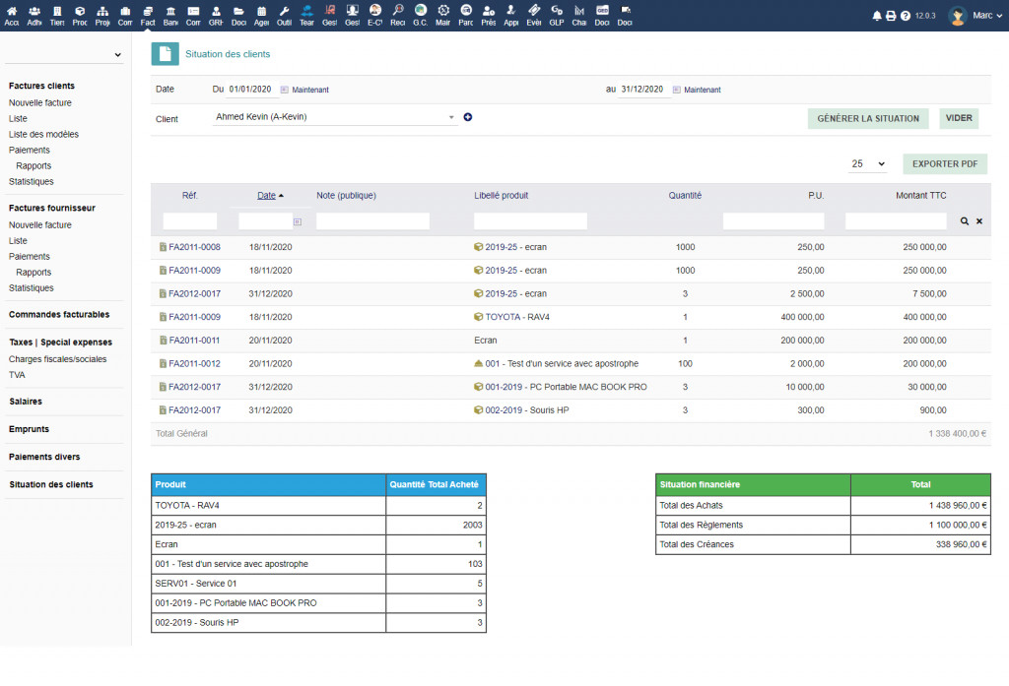Viewport: 1009px width, 686px height.
Task: Click the notification bell icon
Action: pos(877,16)
